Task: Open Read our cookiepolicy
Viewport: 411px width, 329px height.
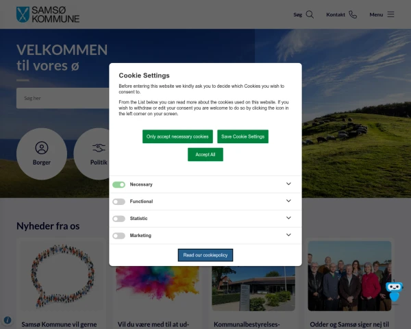Action: [x=206, y=255]
